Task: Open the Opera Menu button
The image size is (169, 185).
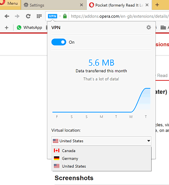Action: coord(10,4)
